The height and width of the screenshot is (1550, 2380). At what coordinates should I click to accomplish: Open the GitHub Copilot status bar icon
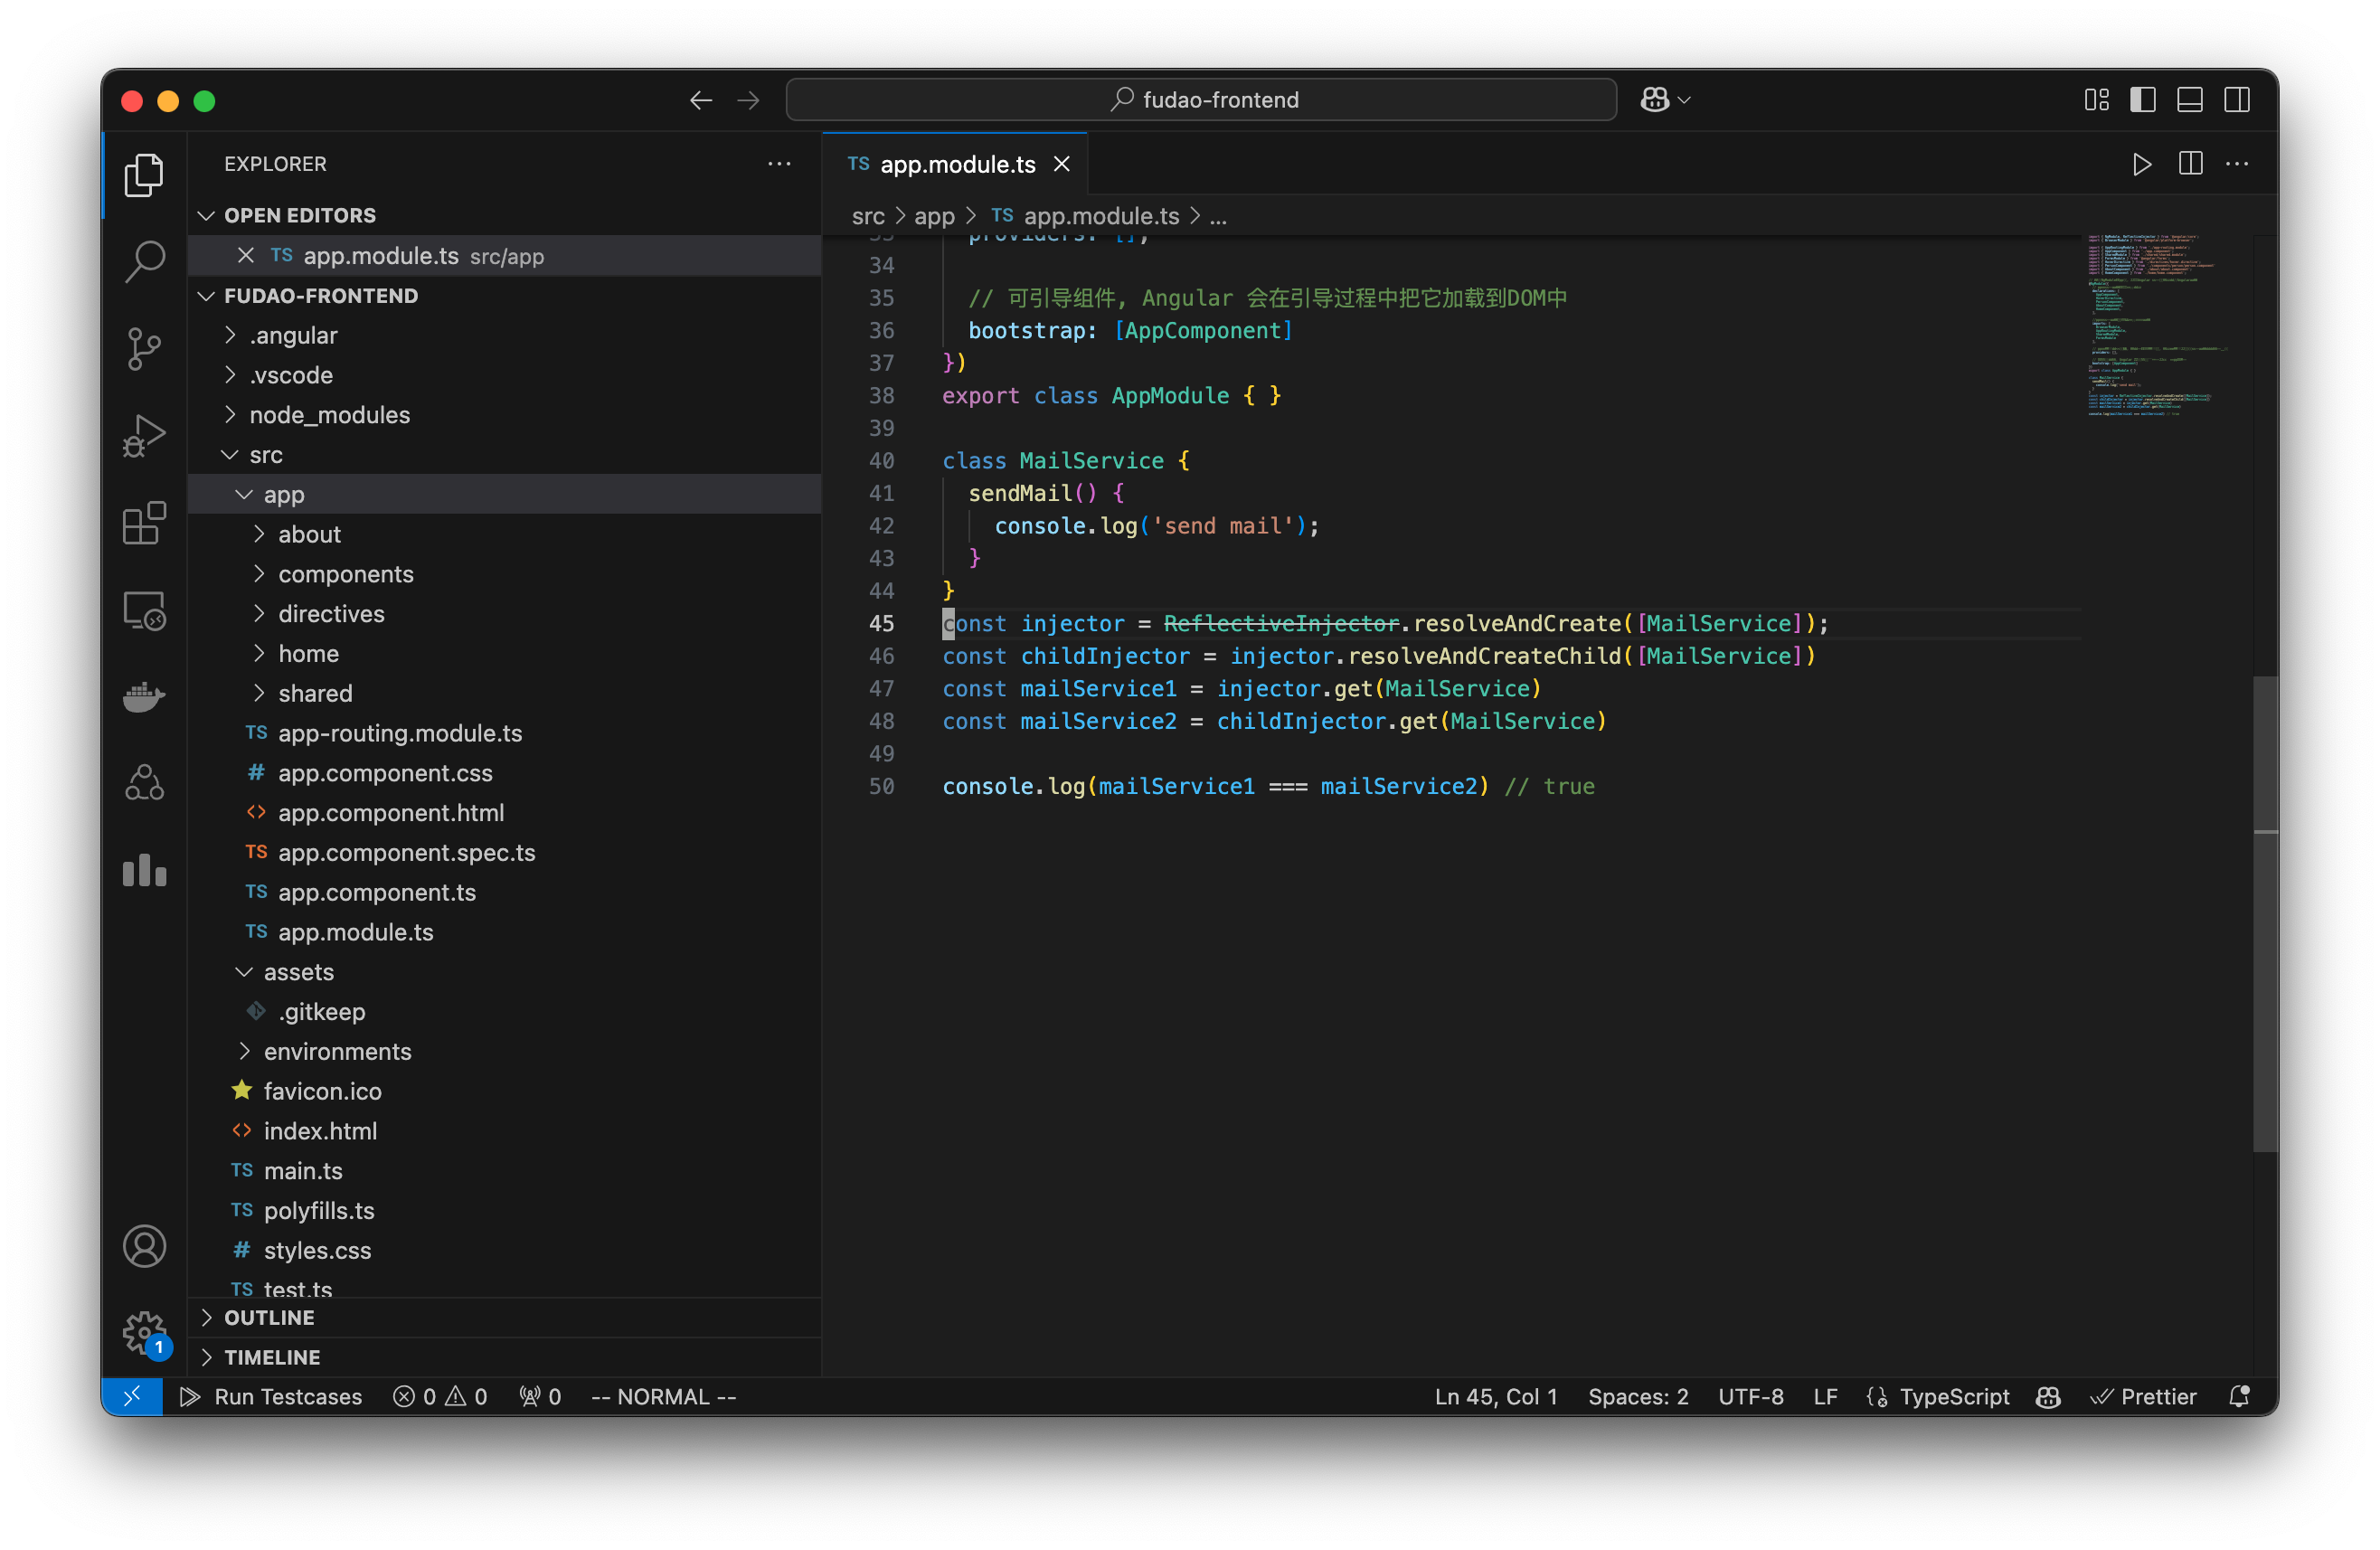point(2048,1396)
